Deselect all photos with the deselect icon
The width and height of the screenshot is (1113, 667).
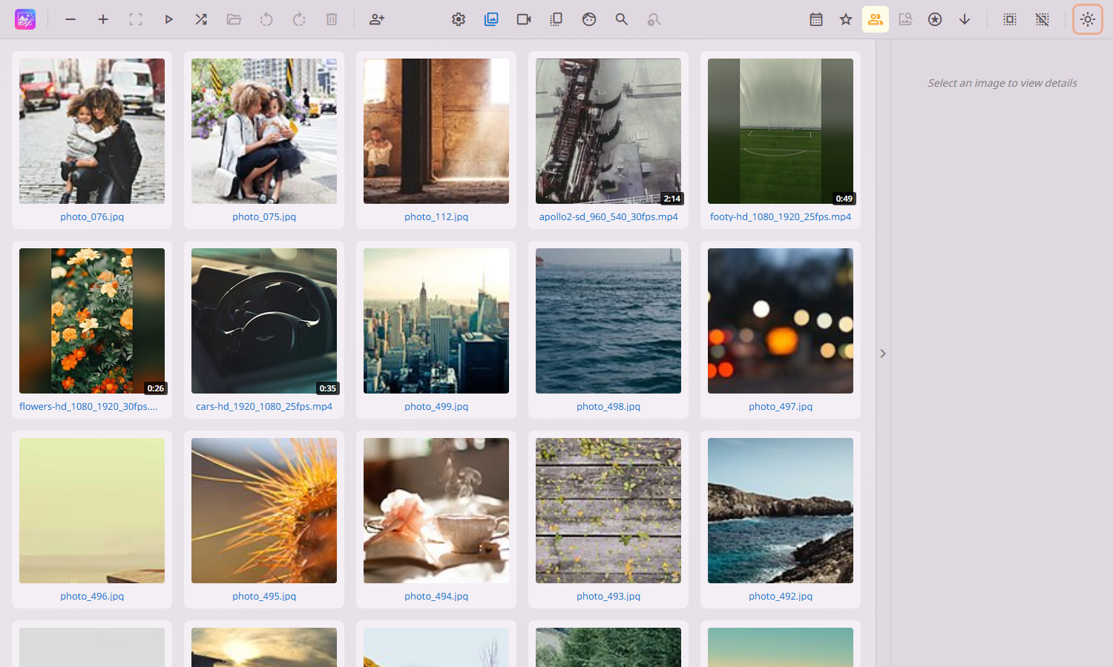pyautogui.click(x=1042, y=19)
